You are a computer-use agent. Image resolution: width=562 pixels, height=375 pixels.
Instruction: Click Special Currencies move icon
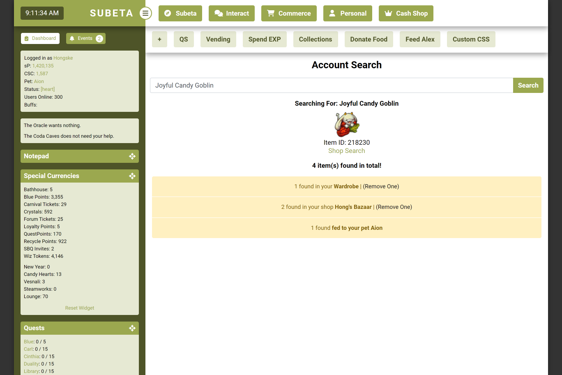(x=132, y=176)
